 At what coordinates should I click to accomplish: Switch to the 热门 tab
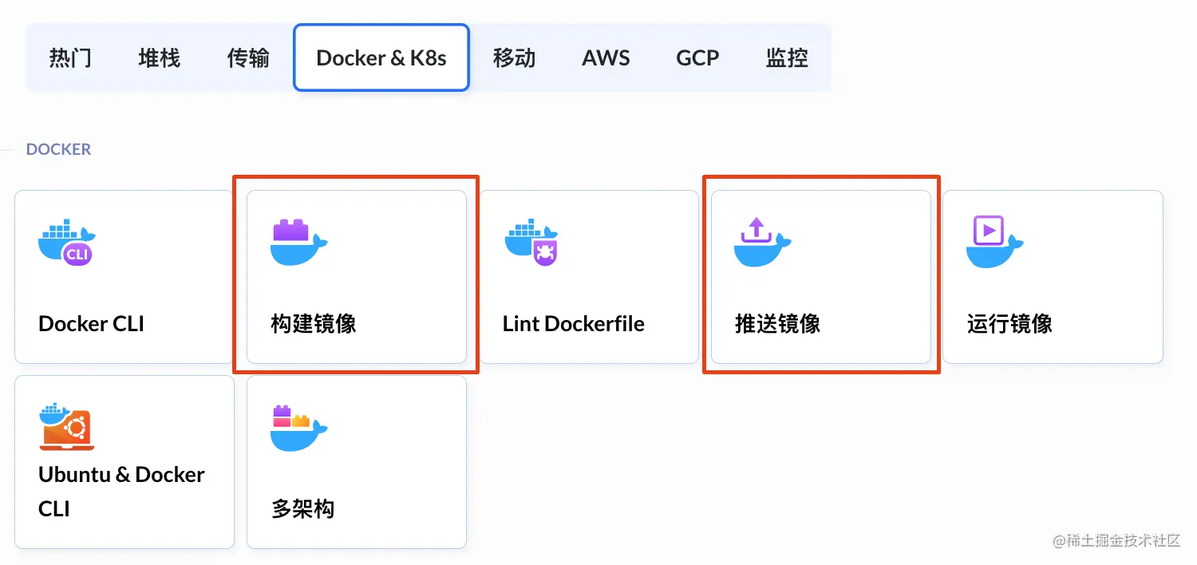tap(70, 57)
